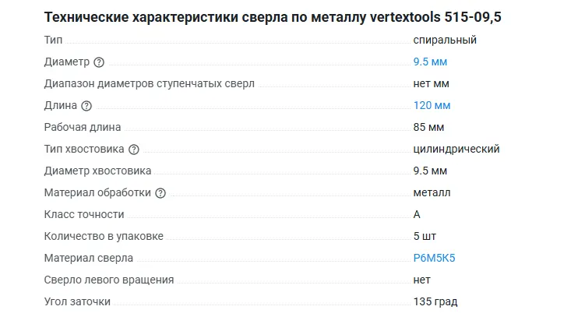Open the Р6М5К5 drill material link
This screenshot has width=578, height=331.
(x=434, y=258)
